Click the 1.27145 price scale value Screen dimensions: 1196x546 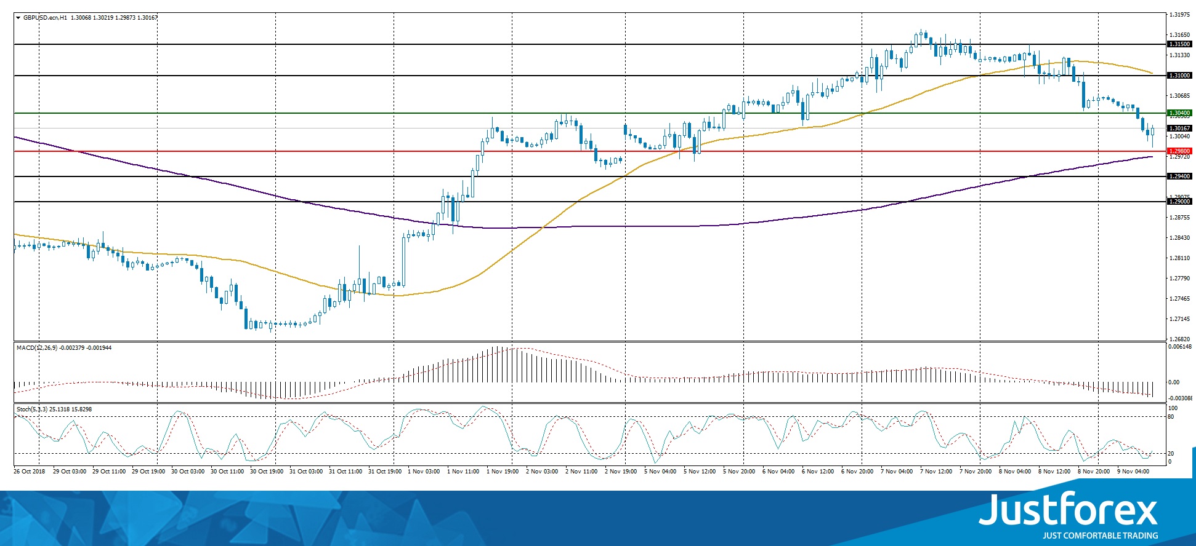click(x=1179, y=319)
